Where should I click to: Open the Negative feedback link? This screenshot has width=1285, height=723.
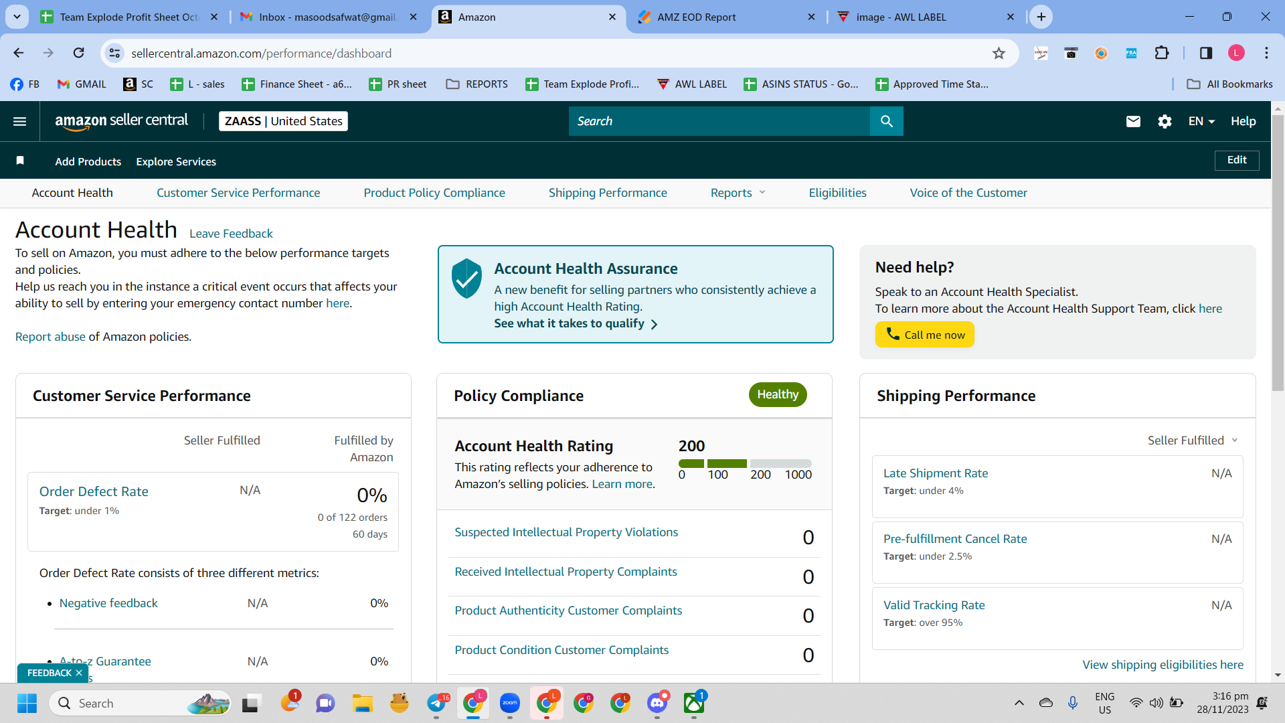point(108,603)
